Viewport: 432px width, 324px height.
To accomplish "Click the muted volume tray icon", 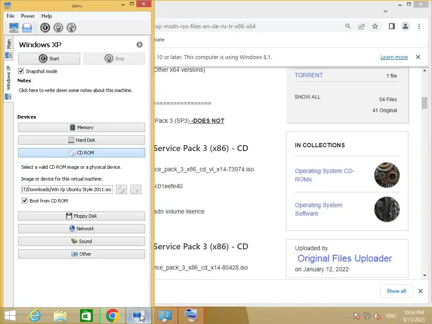I will coord(377,316).
